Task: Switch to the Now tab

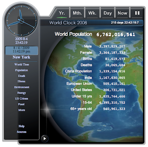Action: pyautogui.click(x=122, y=13)
